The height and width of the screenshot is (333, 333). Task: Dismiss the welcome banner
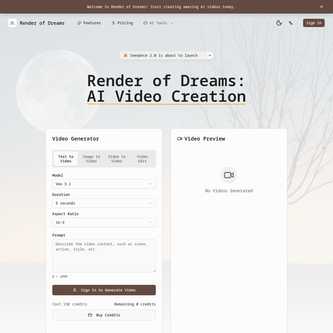point(321,7)
